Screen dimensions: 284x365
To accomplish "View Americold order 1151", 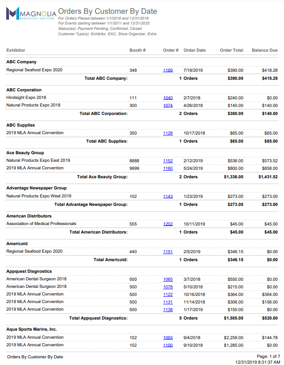I will click(168, 252).
